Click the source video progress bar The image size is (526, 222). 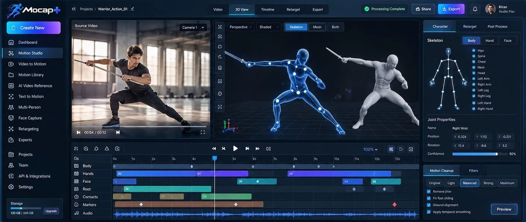pyautogui.click(x=141, y=127)
